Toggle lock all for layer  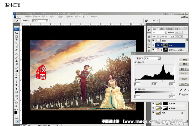click(166, 36)
